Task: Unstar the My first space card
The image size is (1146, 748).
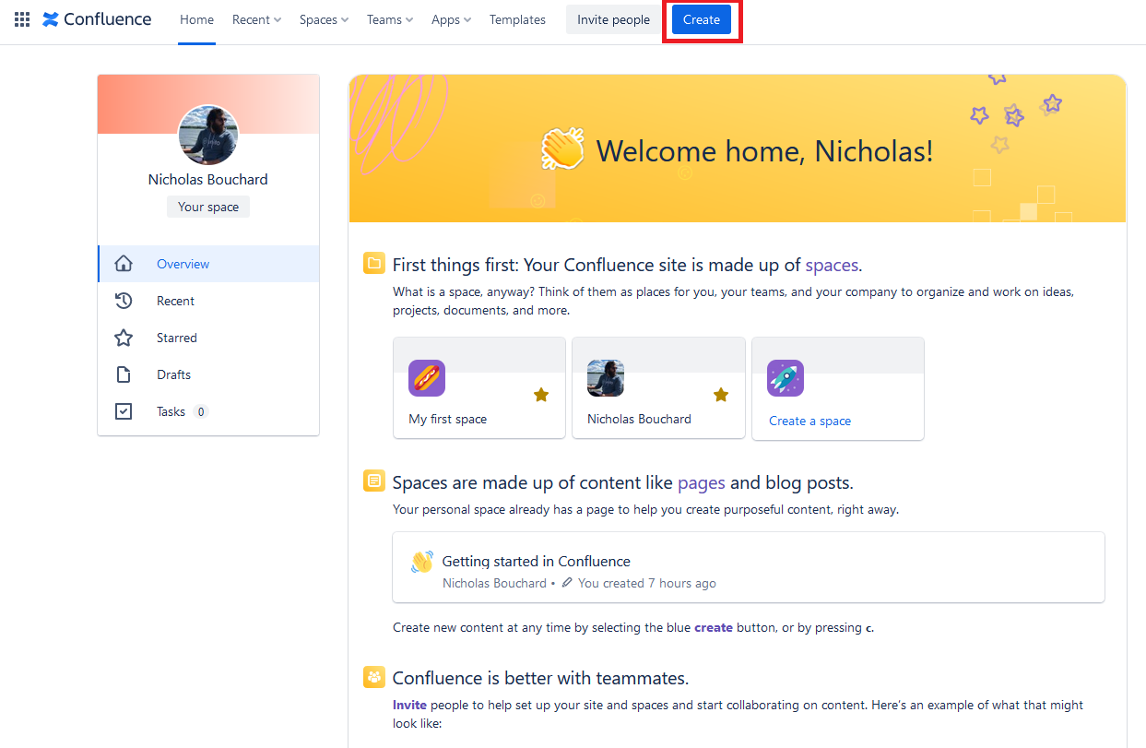Action: pyautogui.click(x=541, y=395)
